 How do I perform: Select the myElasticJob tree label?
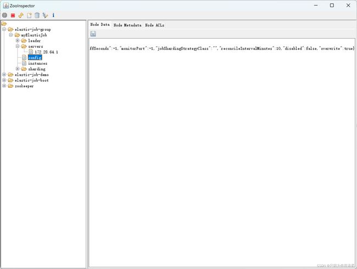click(34, 35)
